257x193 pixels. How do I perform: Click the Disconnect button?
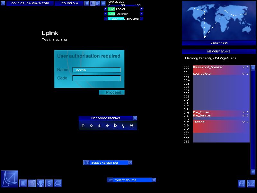click(219, 43)
